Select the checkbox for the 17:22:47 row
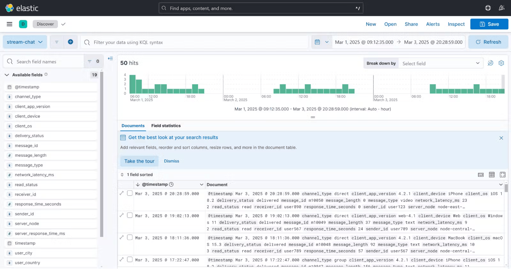The width and height of the screenshot is (511, 269). tap(130, 259)
